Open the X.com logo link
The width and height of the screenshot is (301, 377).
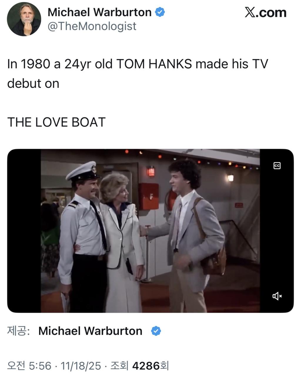[265, 13]
